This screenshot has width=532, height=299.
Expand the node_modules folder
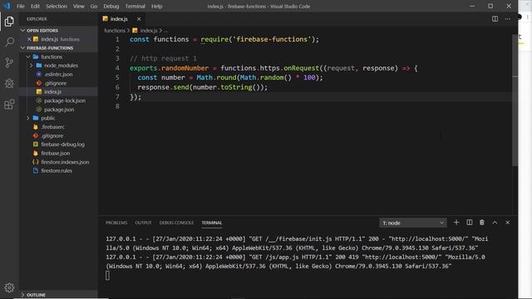point(32,66)
